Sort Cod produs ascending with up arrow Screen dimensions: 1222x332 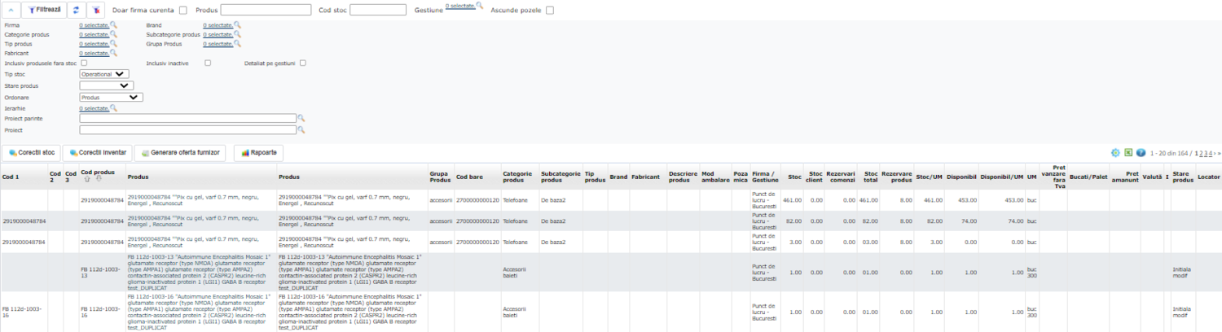coord(88,179)
